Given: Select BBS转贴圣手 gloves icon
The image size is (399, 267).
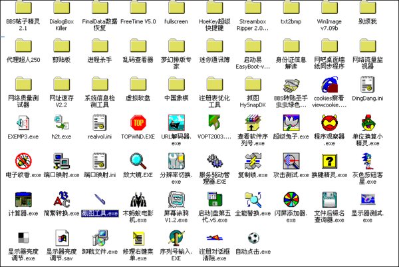Looking at the screenshot, I should click(291, 85).
